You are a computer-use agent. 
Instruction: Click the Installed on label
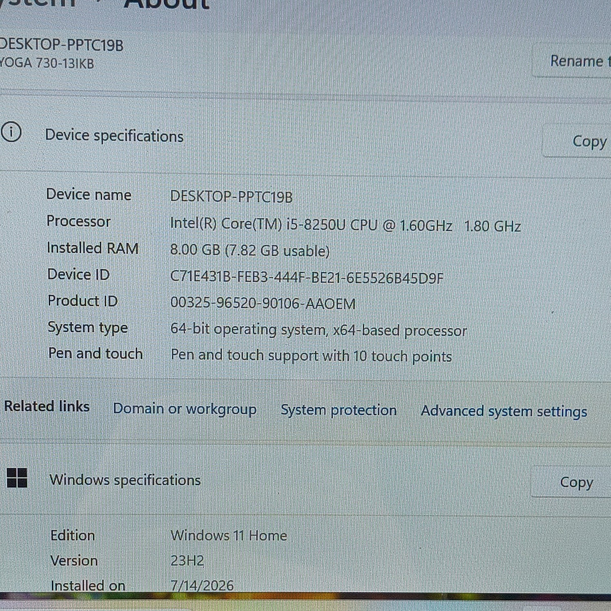(x=88, y=585)
